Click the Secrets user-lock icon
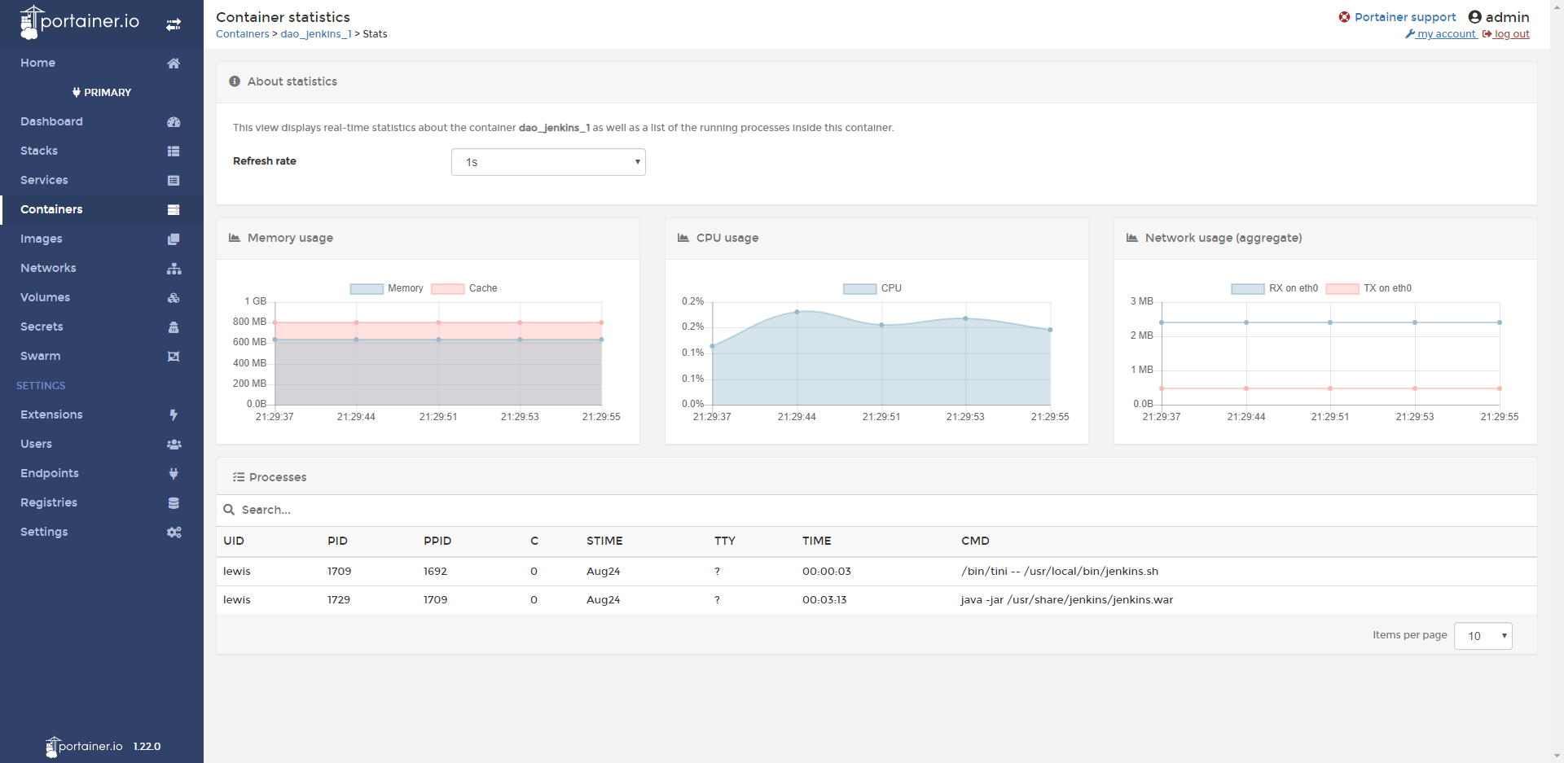Image resolution: width=1564 pixels, height=763 pixels. pyautogui.click(x=174, y=327)
